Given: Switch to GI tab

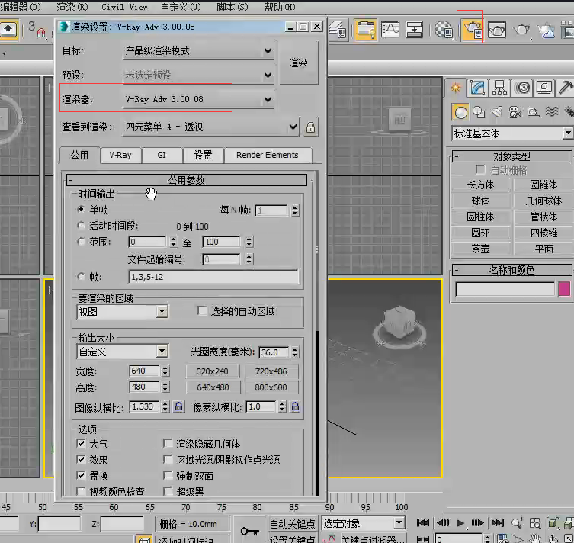Looking at the screenshot, I should click(x=162, y=155).
